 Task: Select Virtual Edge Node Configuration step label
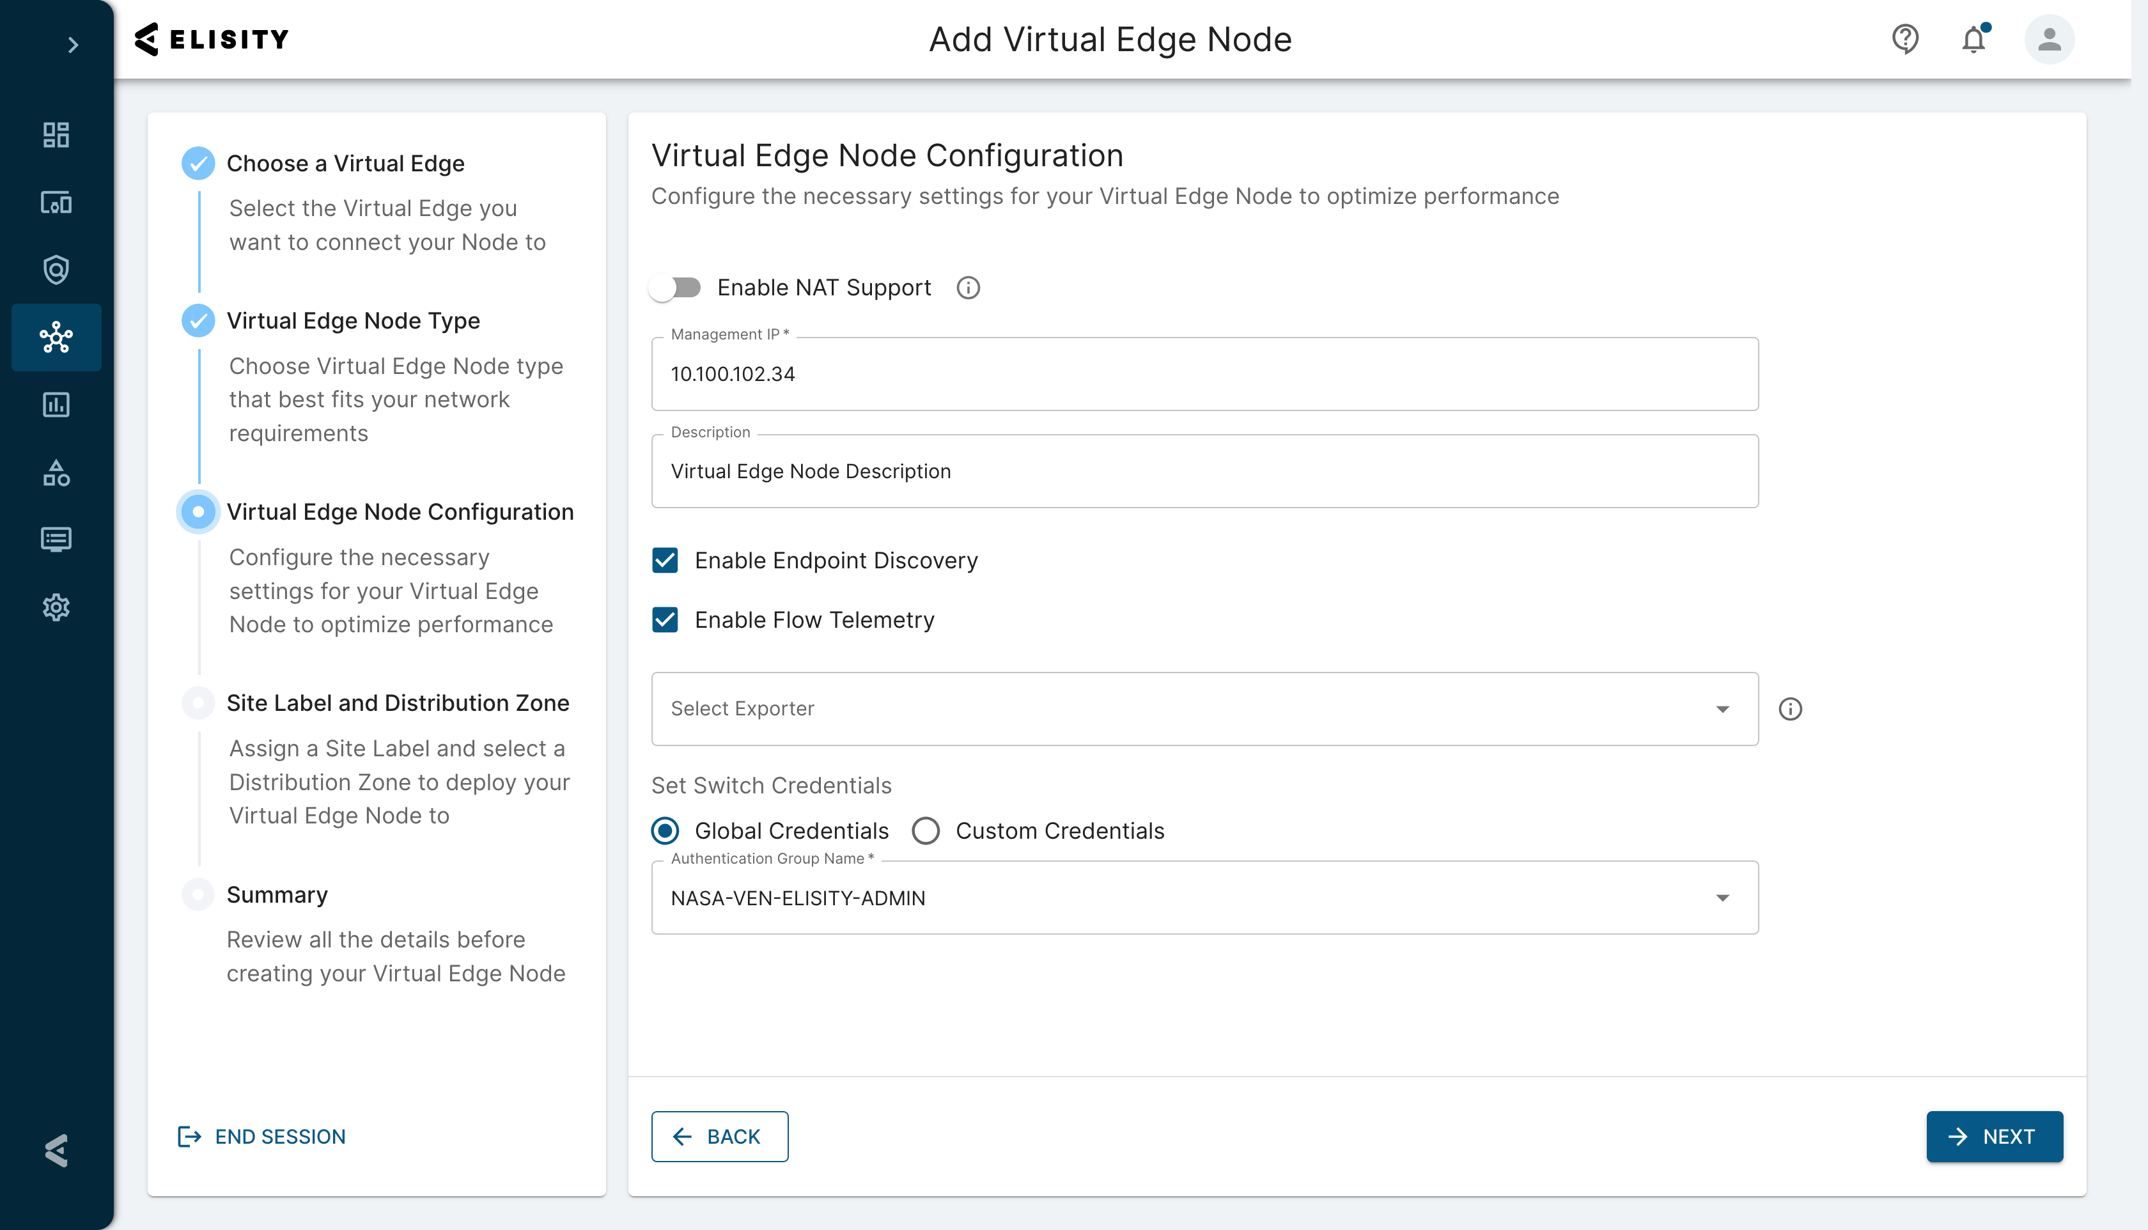pos(400,512)
